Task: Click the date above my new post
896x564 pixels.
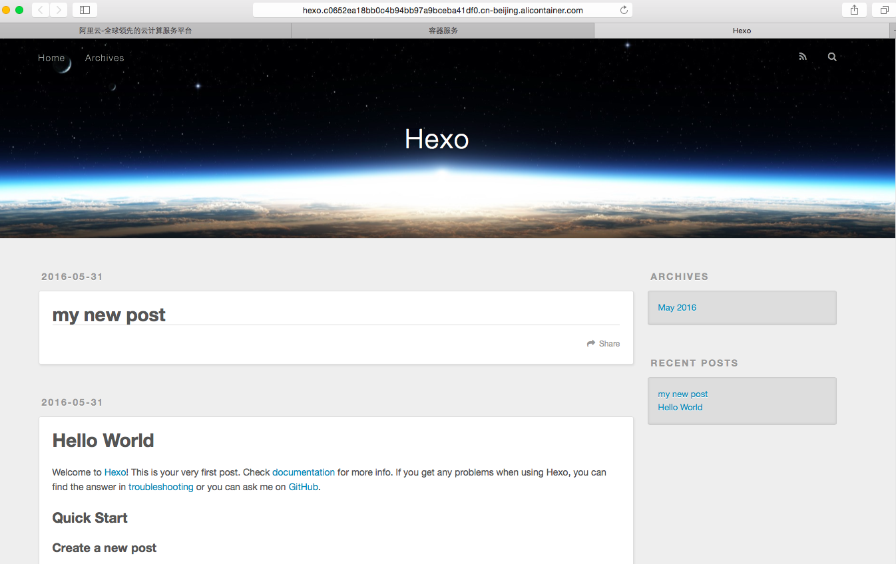Action: 72,277
